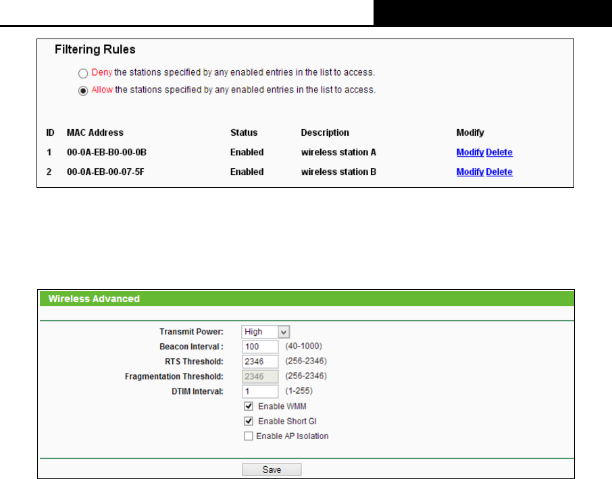Save the Wireless Advanced settings

272,470
